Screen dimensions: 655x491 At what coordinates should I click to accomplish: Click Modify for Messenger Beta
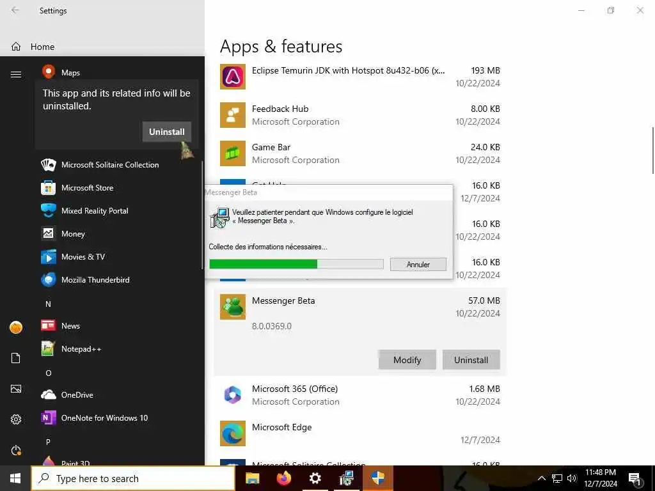[x=407, y=360]
